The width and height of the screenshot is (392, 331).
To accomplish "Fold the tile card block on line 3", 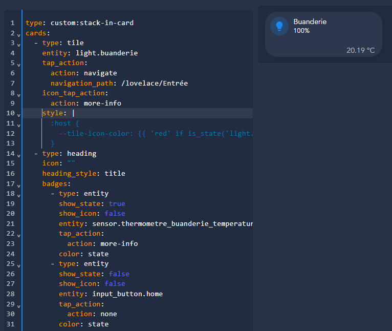I will tap(18, 45).
